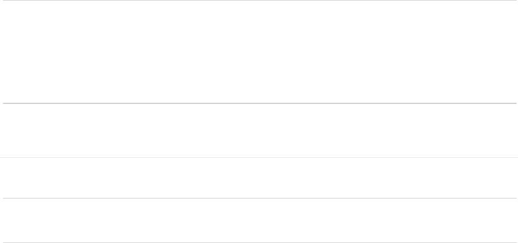Click the blank section above the bottom divider
Viewport: 518px width, 243px height.
pyautogui.click(x=259, y=220)
